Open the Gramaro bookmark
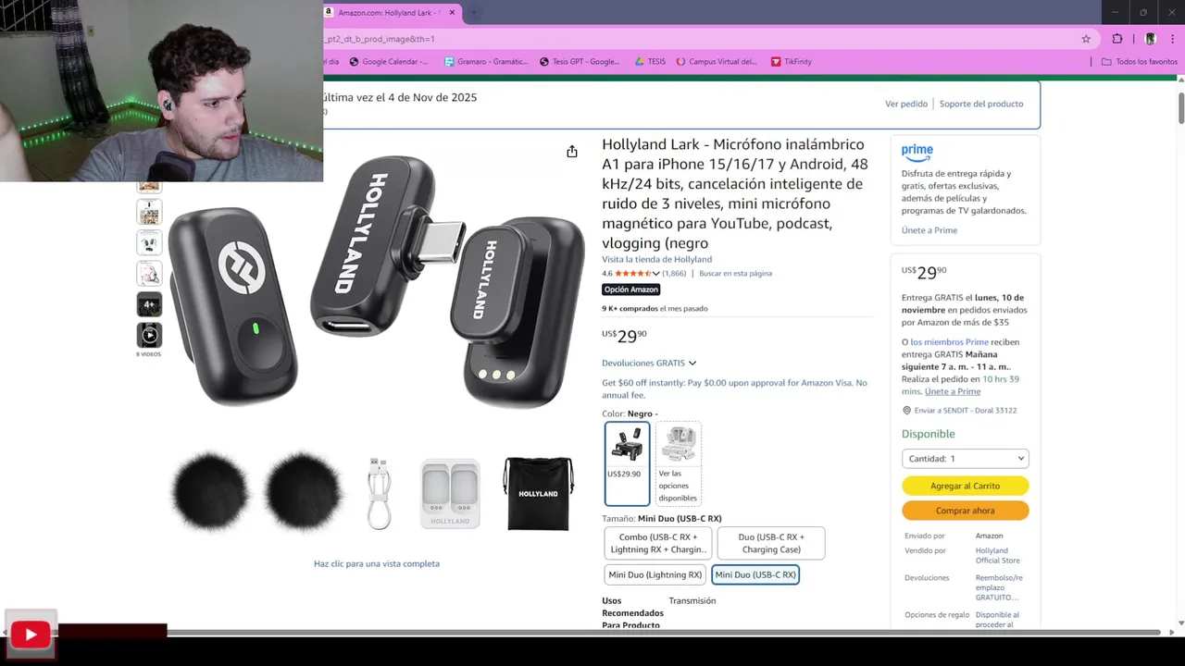 click(486, 62)
